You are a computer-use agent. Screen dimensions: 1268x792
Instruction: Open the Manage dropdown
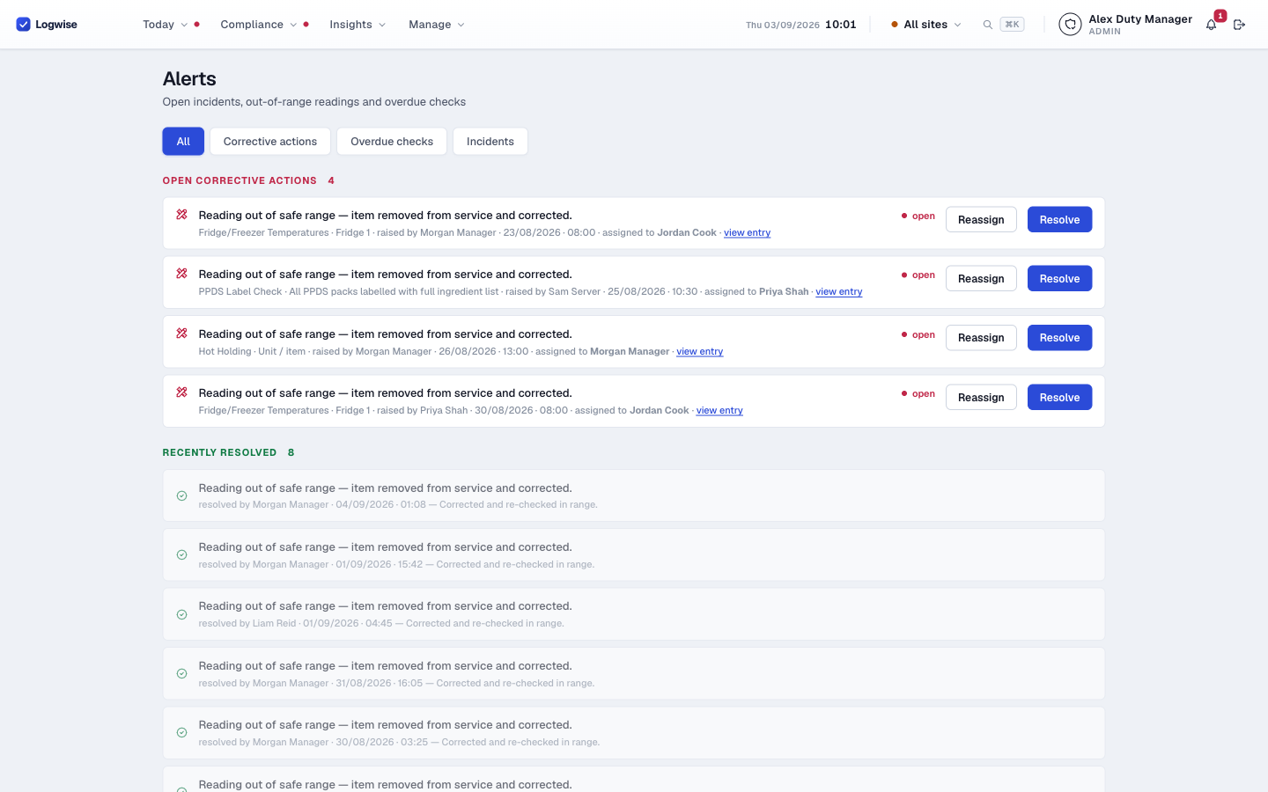point(436,25)
